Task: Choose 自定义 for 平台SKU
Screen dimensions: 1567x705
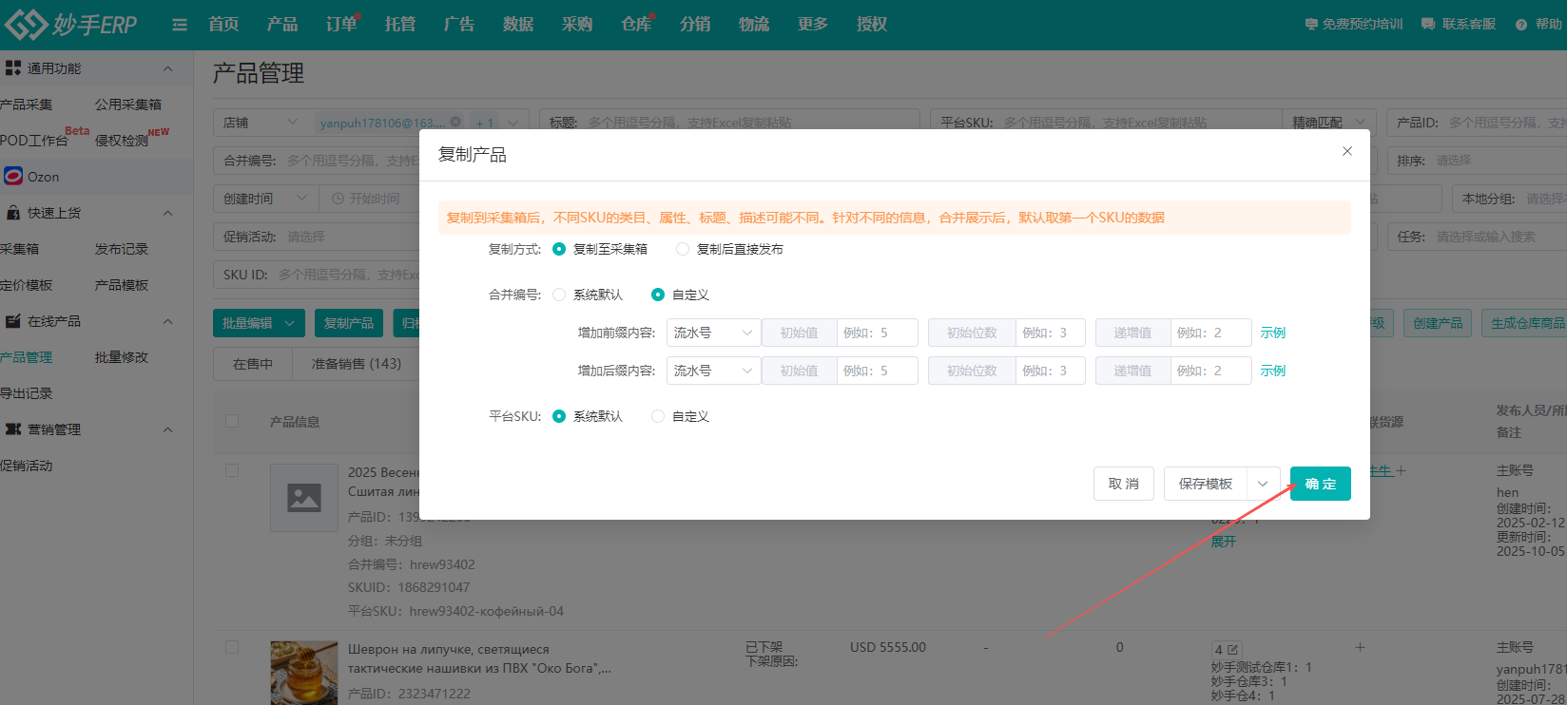Action: pyautogui.click(x=658, y=416)
